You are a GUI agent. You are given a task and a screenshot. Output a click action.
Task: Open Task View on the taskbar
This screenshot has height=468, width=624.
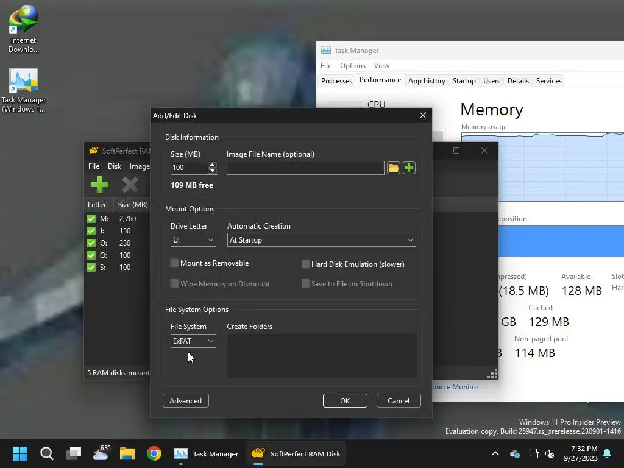point(74,453)
